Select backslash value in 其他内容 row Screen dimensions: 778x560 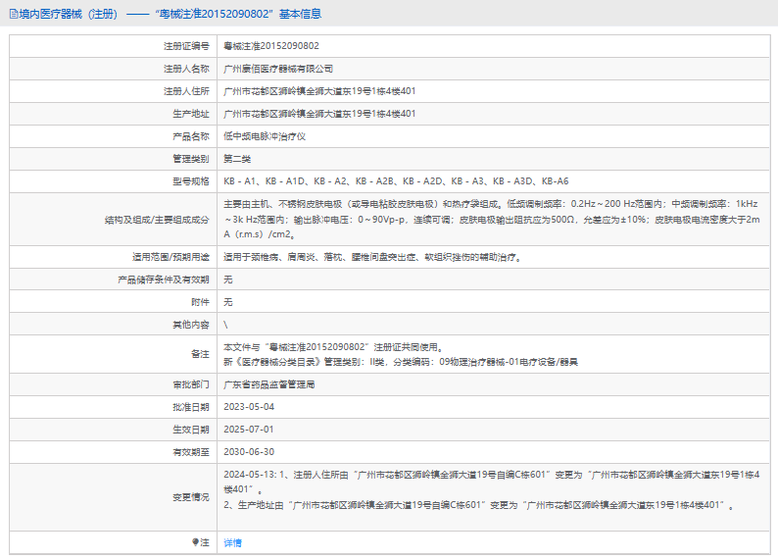coord(225,325)
